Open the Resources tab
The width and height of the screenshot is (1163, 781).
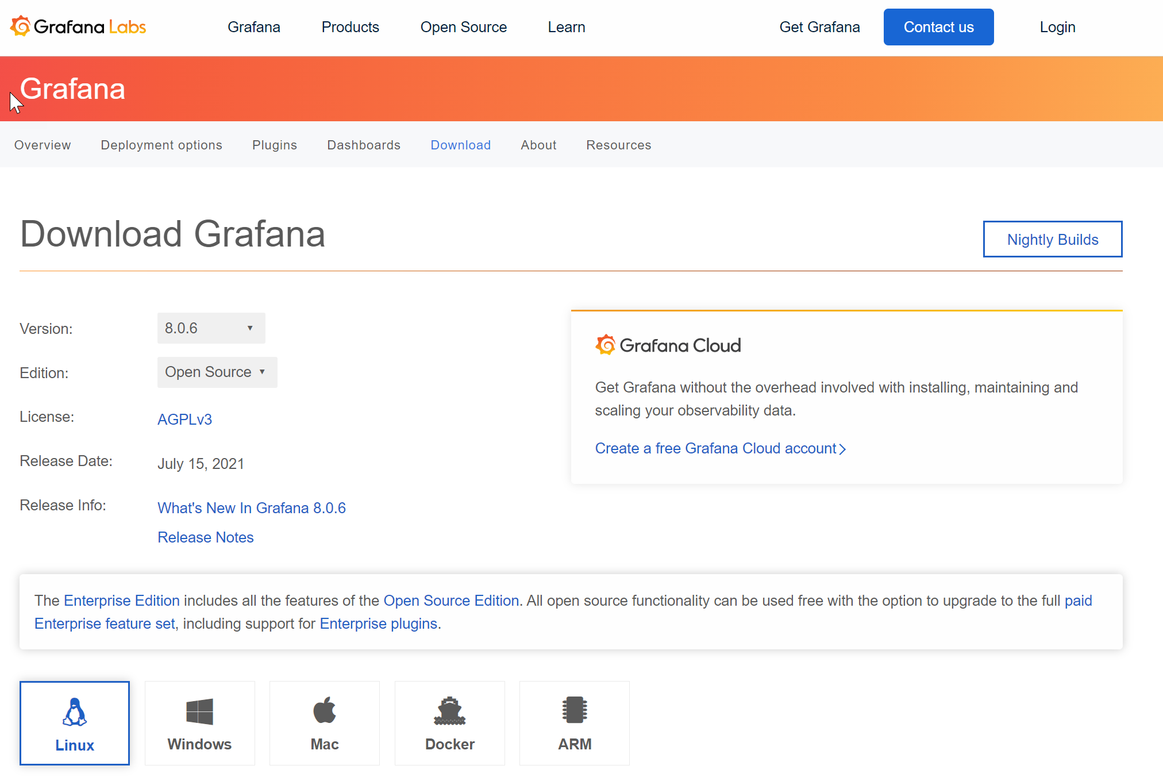point(619,145)
